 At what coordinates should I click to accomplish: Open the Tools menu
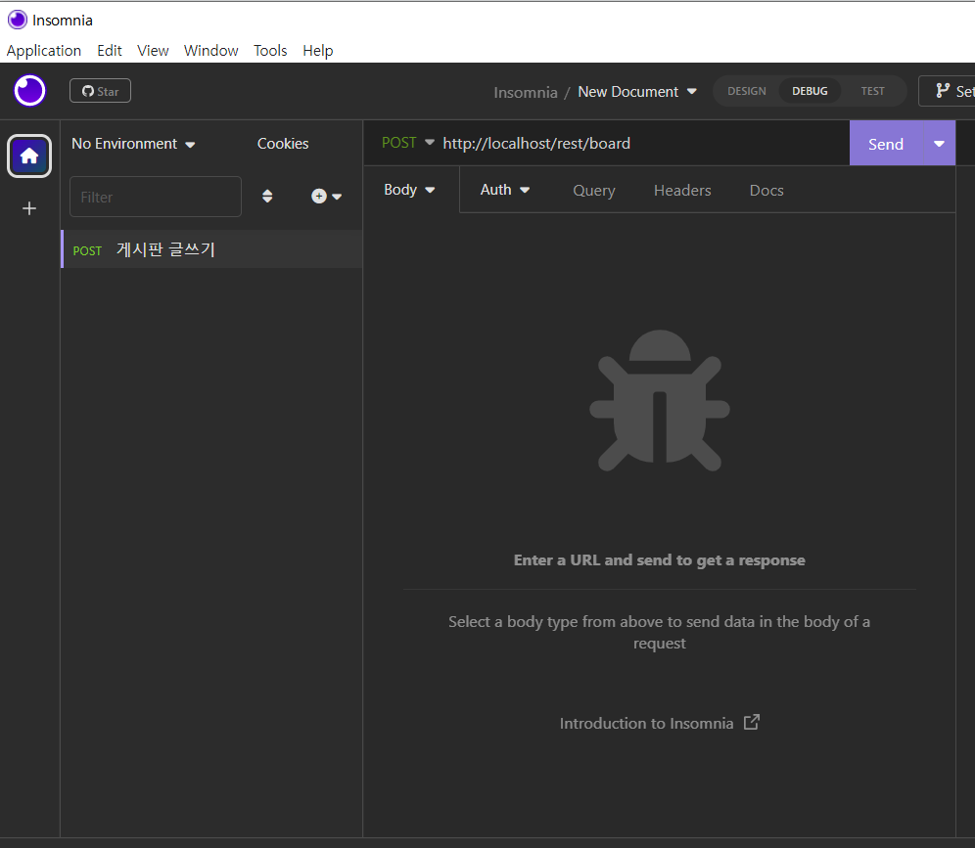coord(270,50)
